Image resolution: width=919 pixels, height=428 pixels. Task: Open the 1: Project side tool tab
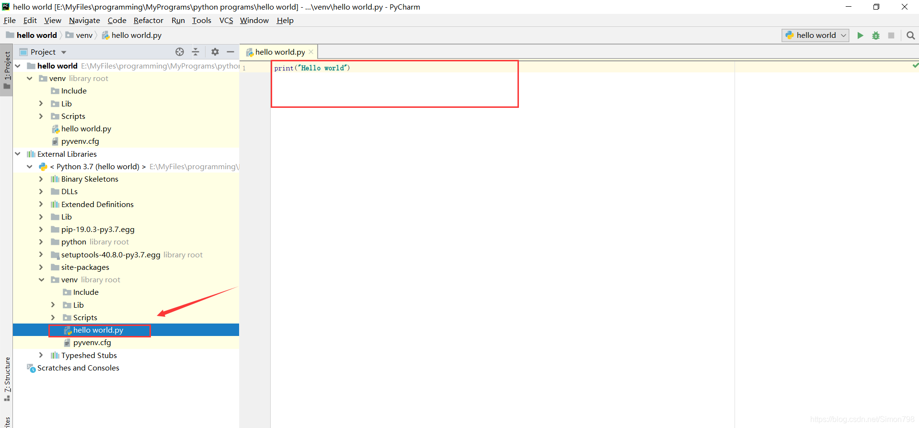(x=7, y=70)
